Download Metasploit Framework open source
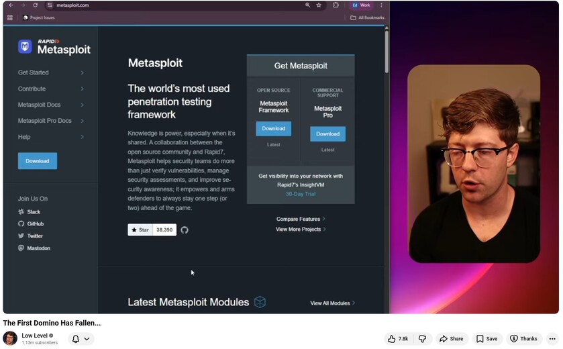Viewport: 563px width, 349px height. tap(274, 129)
